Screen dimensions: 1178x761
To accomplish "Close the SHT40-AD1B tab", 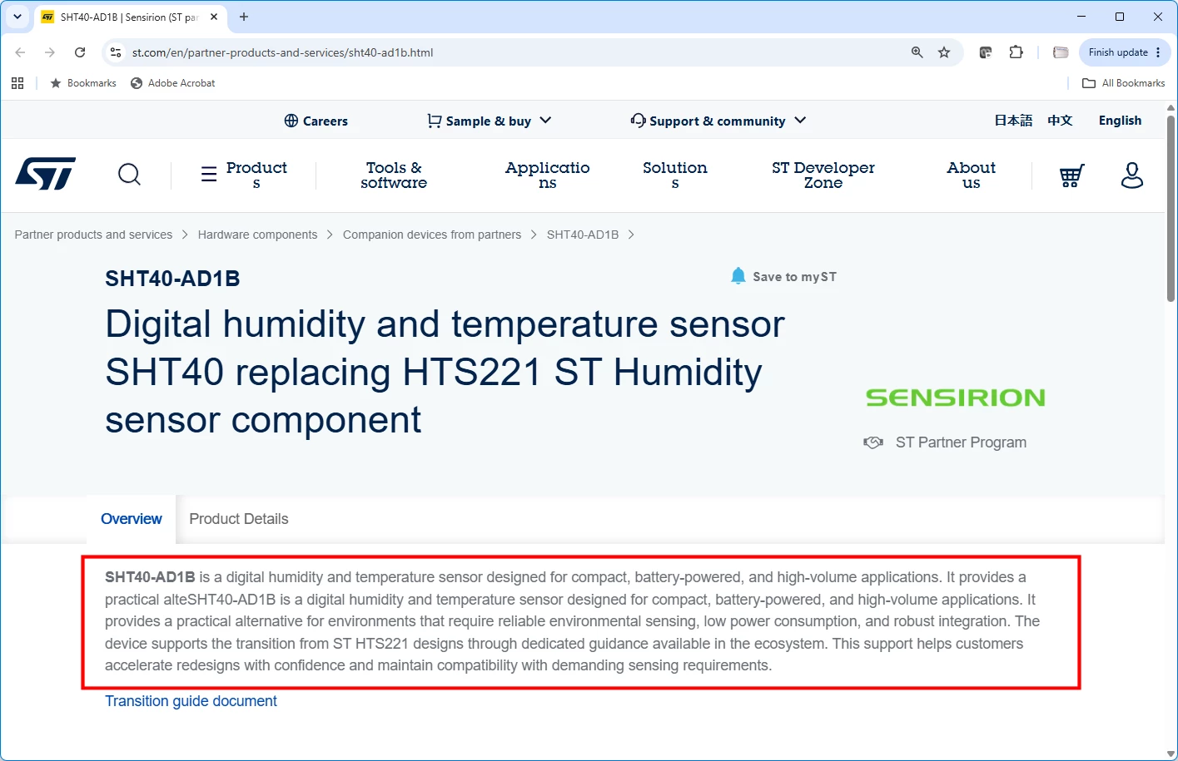I will click(x=214, y=17).
